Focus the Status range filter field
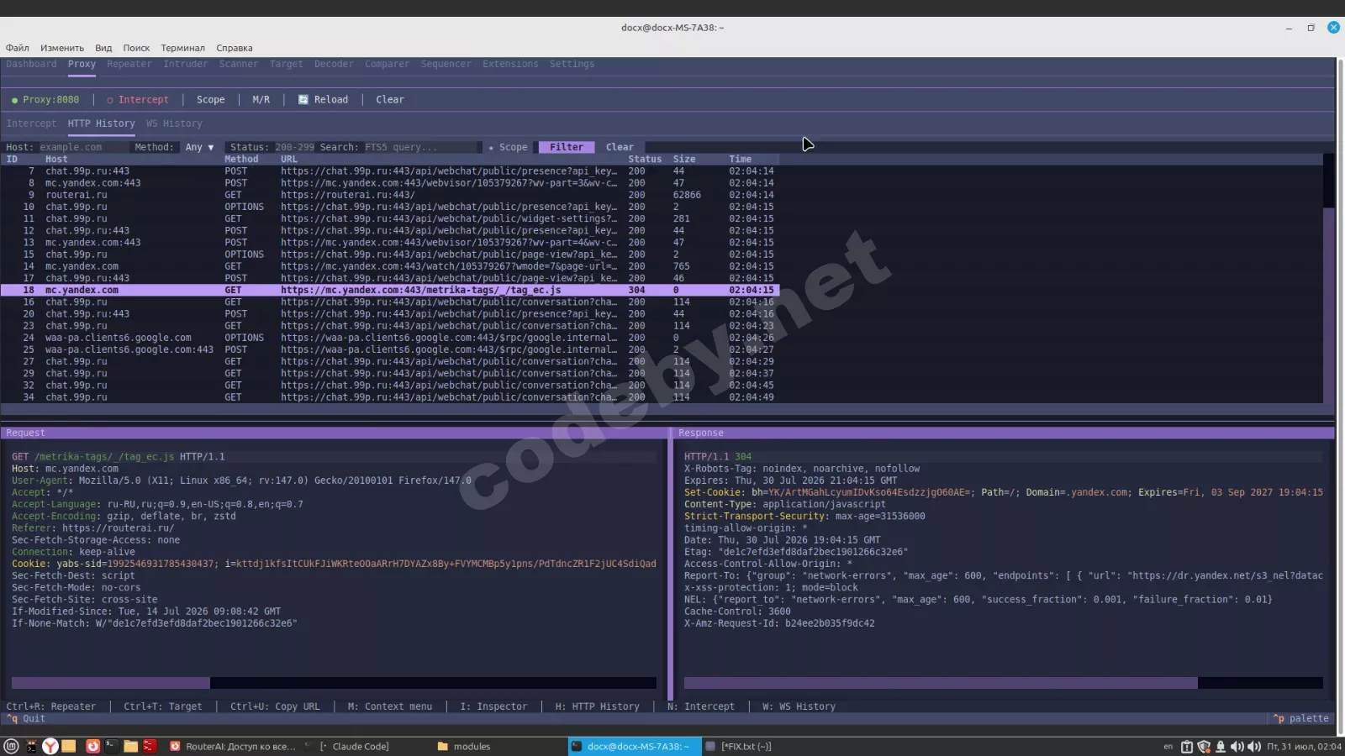The image size is (1345, 756). (294, 147)
